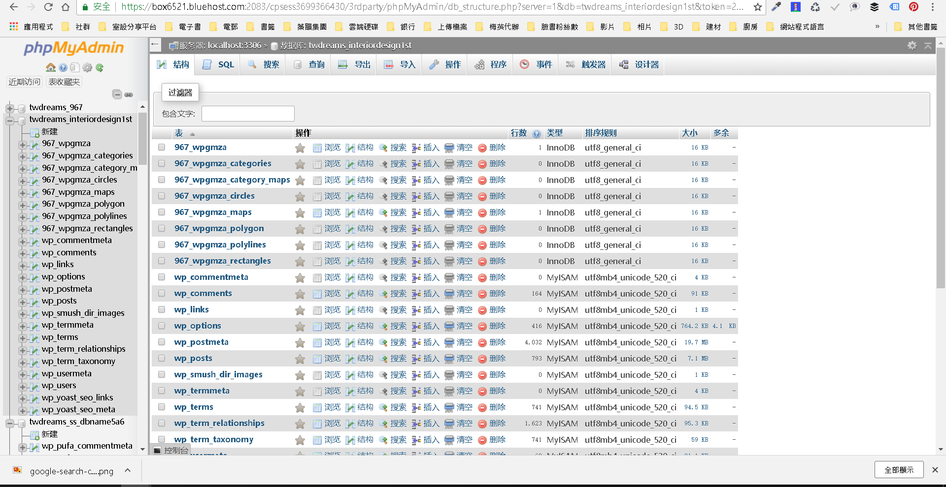Image resolution: width=946 pixels, height=487 pixels.
Task: Click 近期访问 recent tables button
Action: (x=25, y=82)
